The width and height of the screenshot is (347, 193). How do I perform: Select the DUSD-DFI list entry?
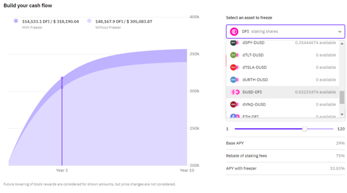click(x=283, y=92)
